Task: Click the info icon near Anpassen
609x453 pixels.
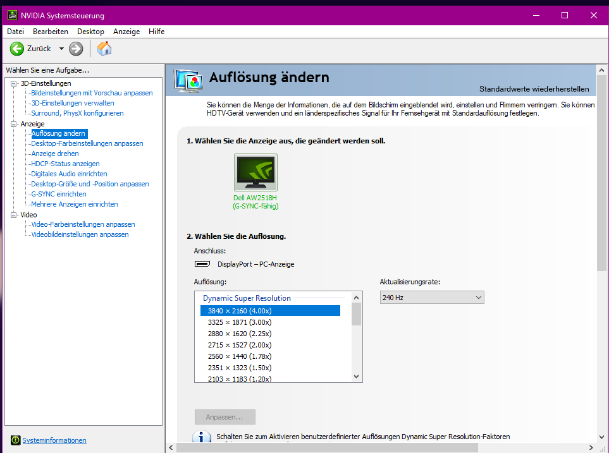Action: (202, 437)
